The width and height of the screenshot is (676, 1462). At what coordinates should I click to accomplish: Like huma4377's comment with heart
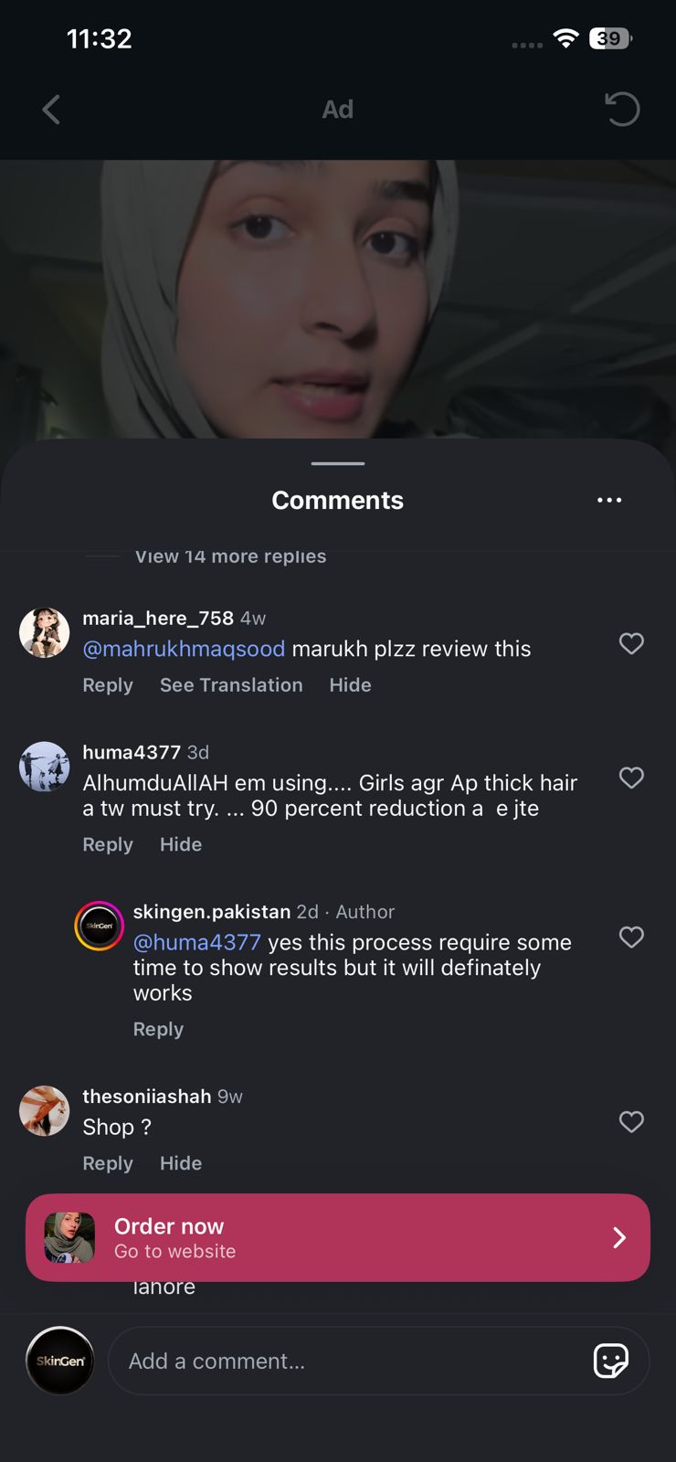[631, 778]
